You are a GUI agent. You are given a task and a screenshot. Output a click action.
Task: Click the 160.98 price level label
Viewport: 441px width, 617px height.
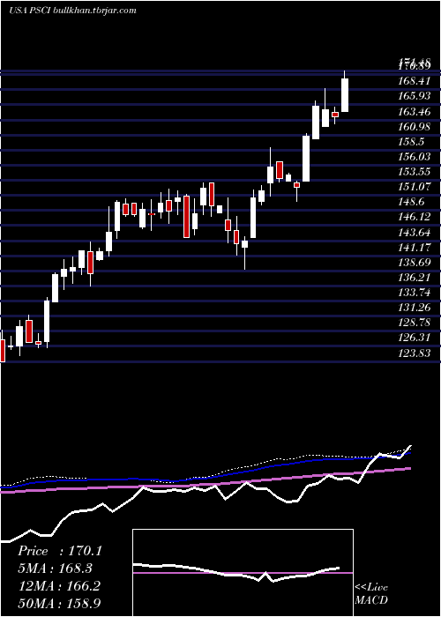415,127
